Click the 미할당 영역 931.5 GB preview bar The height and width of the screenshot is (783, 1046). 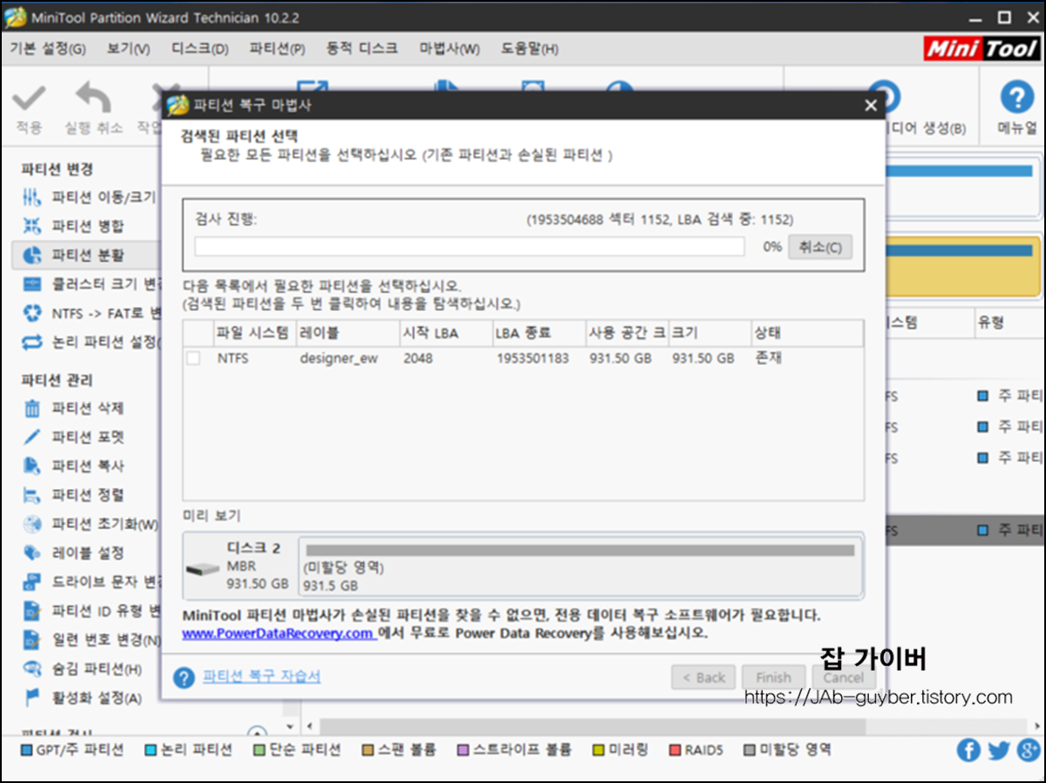[x=580, y=565]
